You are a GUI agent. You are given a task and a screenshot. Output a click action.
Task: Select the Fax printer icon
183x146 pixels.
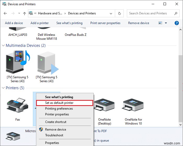click(x=18, y=105)
